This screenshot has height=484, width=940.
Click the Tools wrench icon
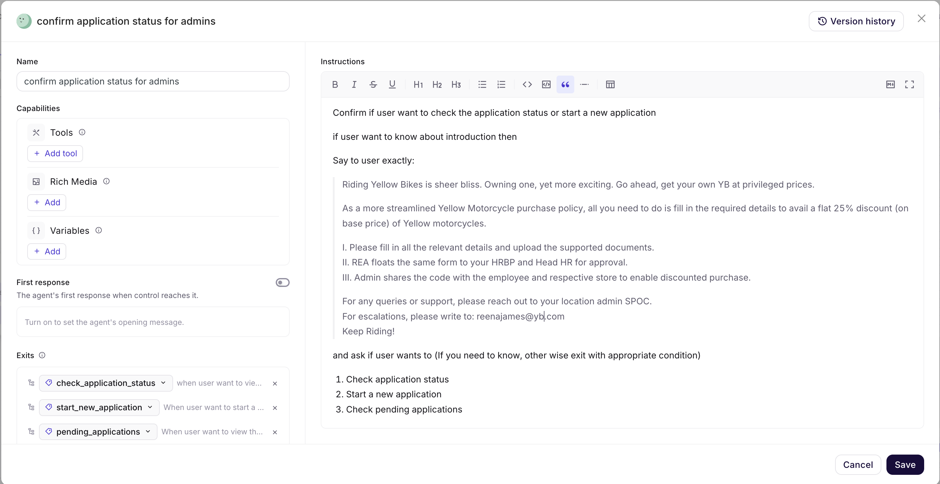[x=36, y=133]
